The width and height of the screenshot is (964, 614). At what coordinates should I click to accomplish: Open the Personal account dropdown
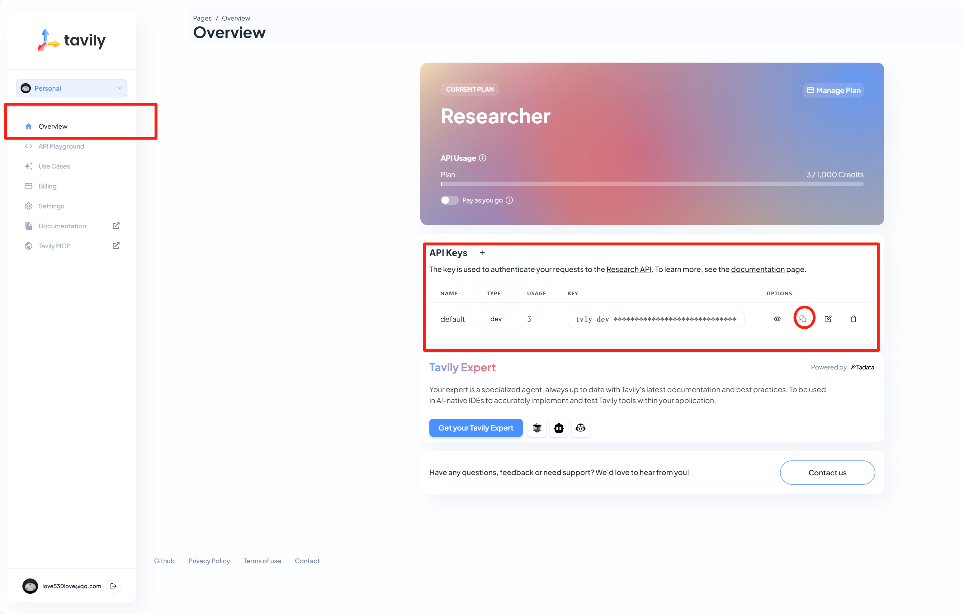click(72, 88)
